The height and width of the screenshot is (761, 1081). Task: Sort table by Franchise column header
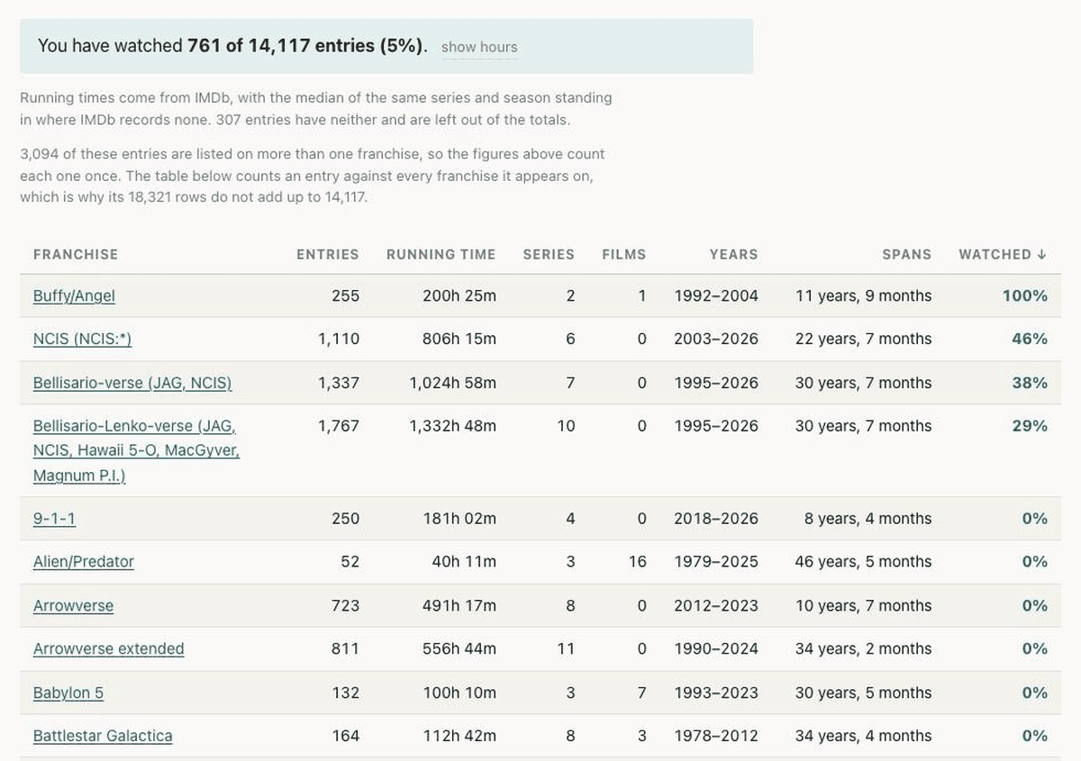point(76,254)
